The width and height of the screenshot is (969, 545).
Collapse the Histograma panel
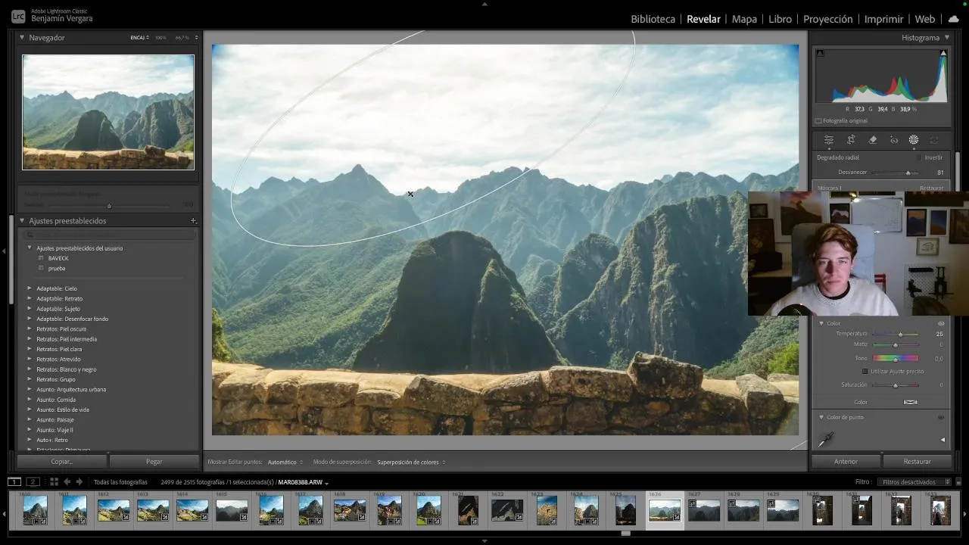946,37
